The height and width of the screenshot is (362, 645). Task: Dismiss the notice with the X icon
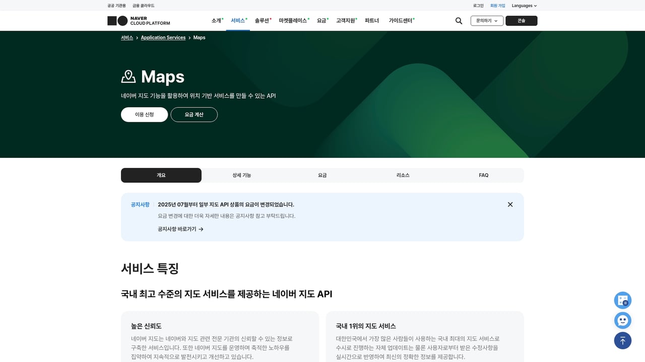pos(510,205)
